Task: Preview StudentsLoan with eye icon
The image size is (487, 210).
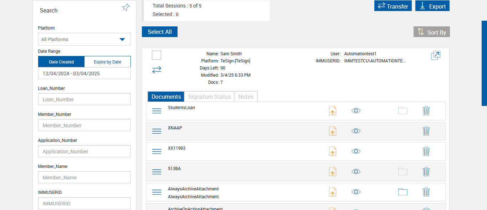Action: pyautogui.click(x=356, y=111)
